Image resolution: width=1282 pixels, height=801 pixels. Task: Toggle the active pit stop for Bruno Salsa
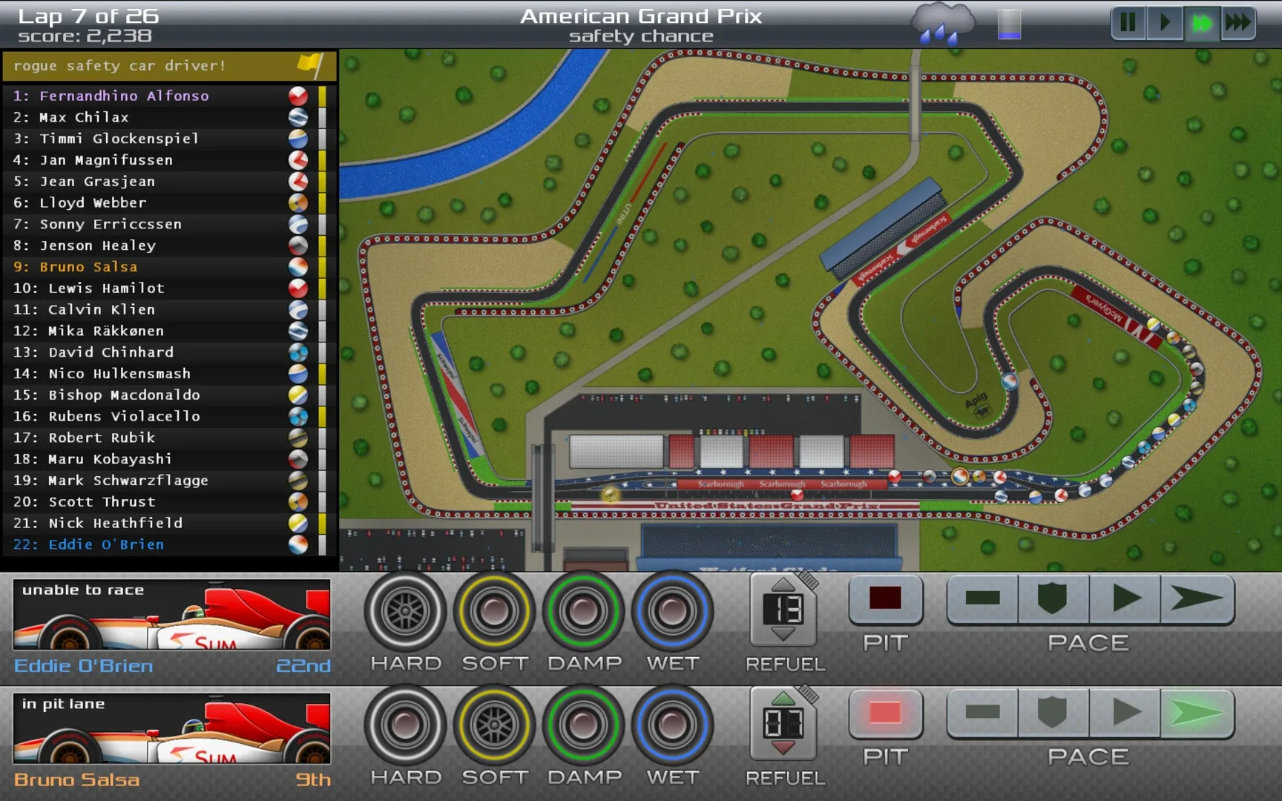pyautogui.click(x=886, y=714)
